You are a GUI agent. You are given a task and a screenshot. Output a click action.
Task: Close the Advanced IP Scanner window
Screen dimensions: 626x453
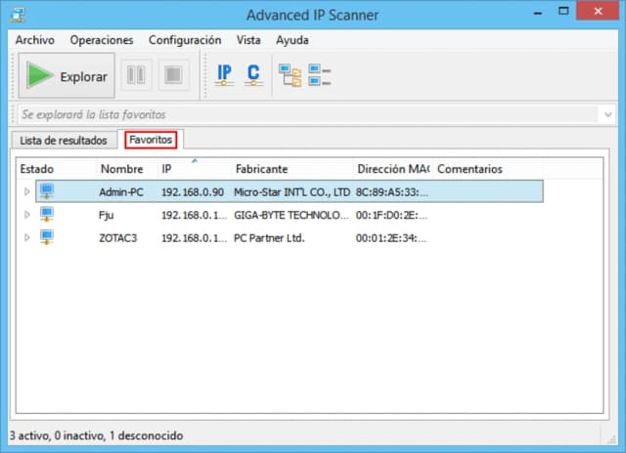(x=598, y=11)
